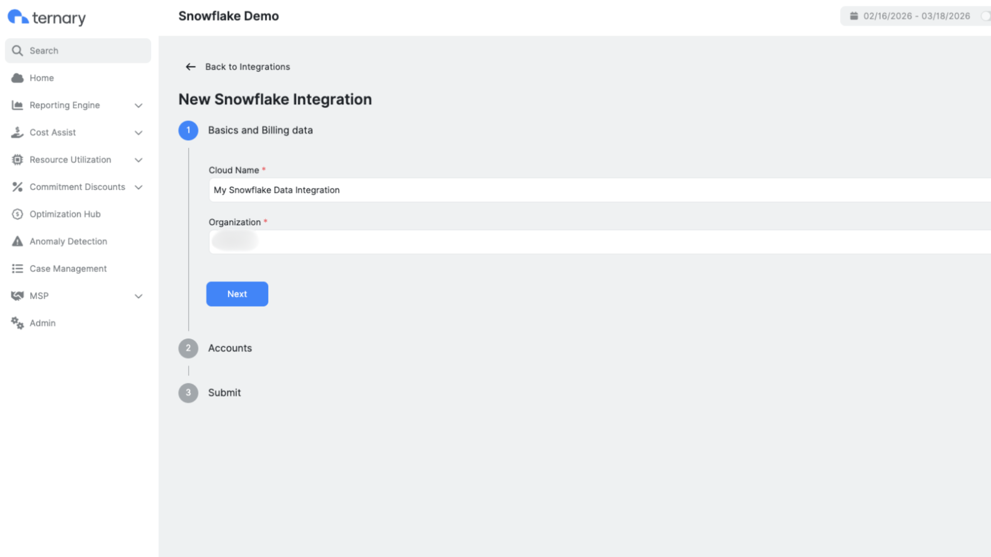Open the Case Management menu item
Image resolution: width=991 pixels, height=557 pixels.
68,269
